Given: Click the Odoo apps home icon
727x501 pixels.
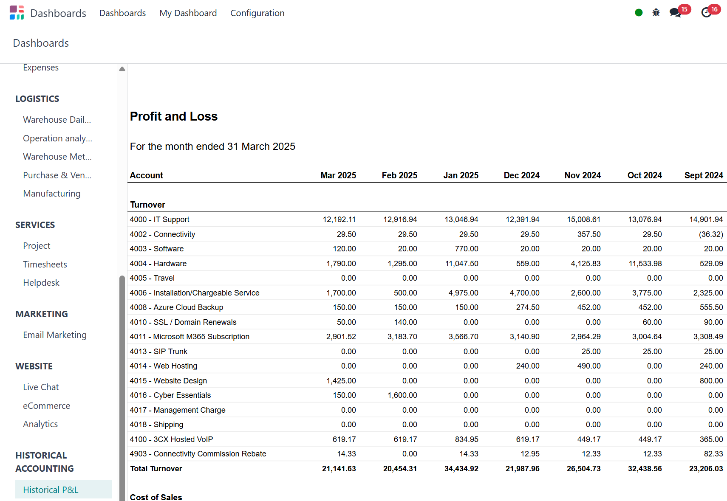Looking at the screenshot, I should 17,13.
